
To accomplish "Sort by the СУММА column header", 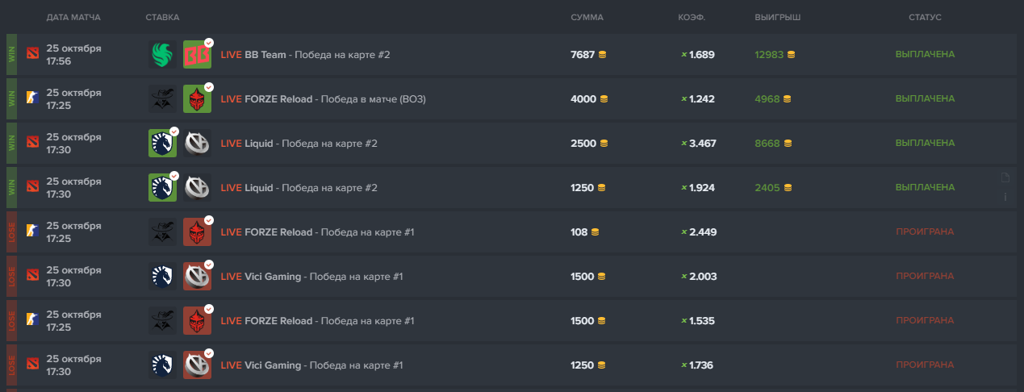I will pos(587,17).
